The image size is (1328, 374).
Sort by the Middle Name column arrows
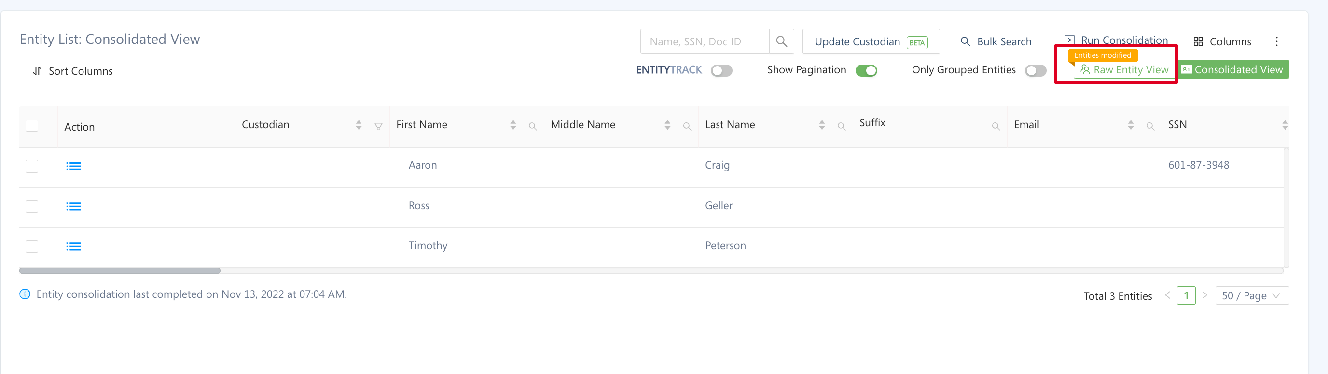[x=667, y=125]
